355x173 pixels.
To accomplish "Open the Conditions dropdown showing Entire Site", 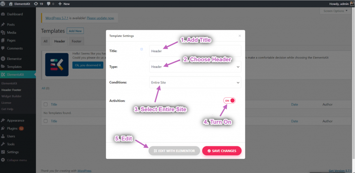I will 195,83.
